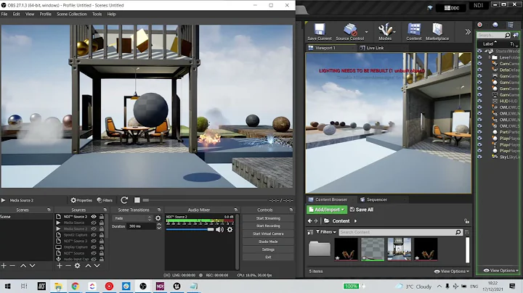Select the level map thumbnail in Content Browser
The height and width of the screenshot is (293, 523).
(x=400, y=249)
